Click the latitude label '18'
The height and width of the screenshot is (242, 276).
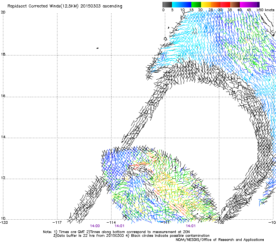[3, 54]
